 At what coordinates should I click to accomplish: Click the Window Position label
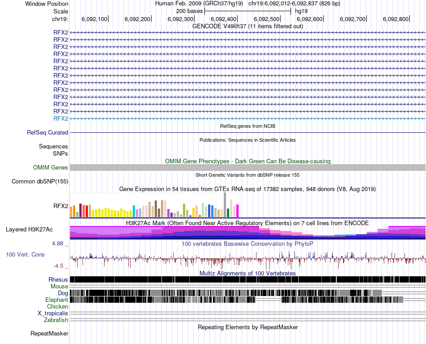tap(47, 4)
